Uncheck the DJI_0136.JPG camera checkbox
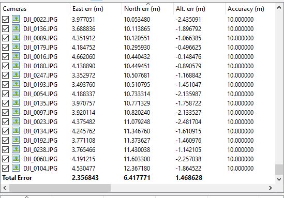The image size is (284, 198). coord(6,28)
